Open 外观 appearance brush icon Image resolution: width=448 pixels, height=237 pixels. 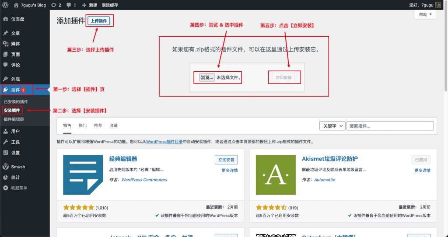pyautogui.click(x=5, y=79)
